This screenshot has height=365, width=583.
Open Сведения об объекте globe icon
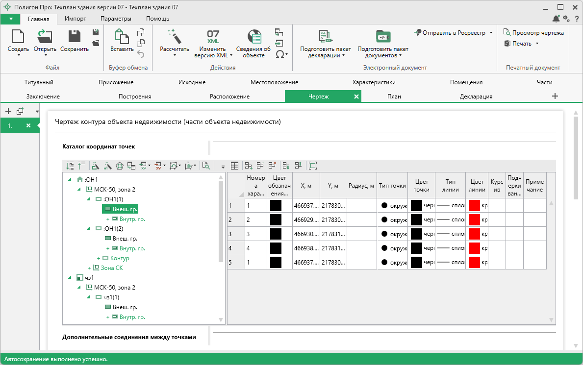[x=253, y=37]
